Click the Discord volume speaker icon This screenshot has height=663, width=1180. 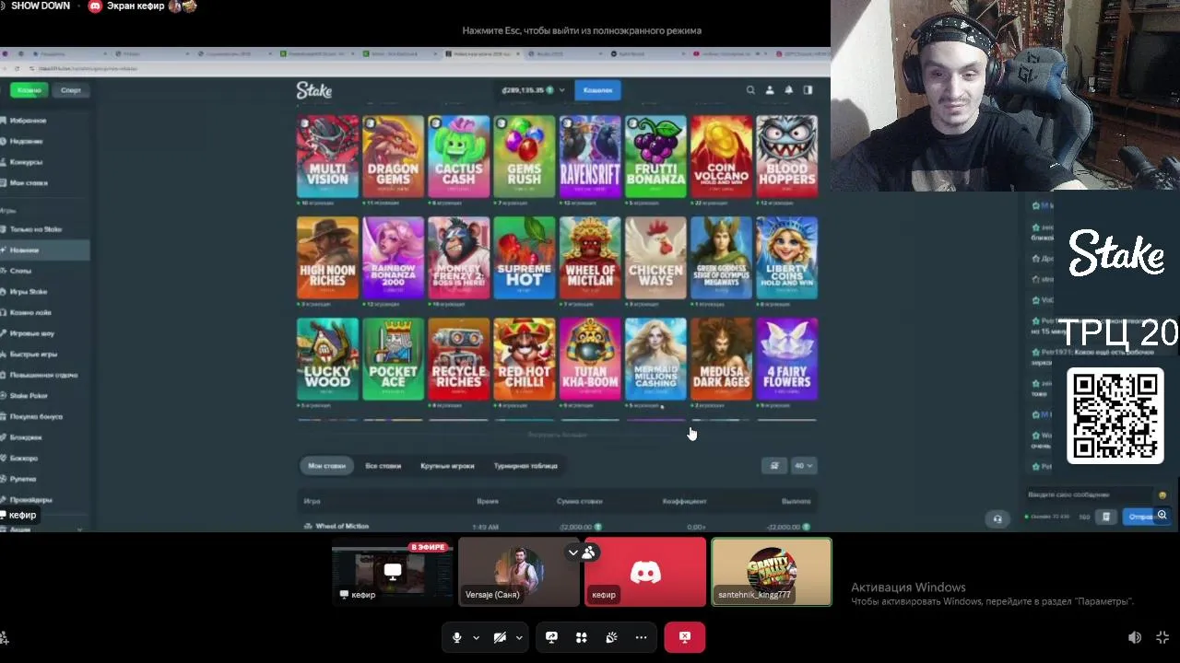tap(1135, 637)
